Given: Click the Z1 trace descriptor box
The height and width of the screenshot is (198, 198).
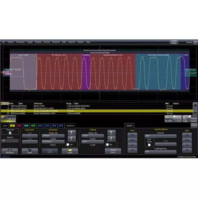Looking at the screenshot, I should [8, 119].
